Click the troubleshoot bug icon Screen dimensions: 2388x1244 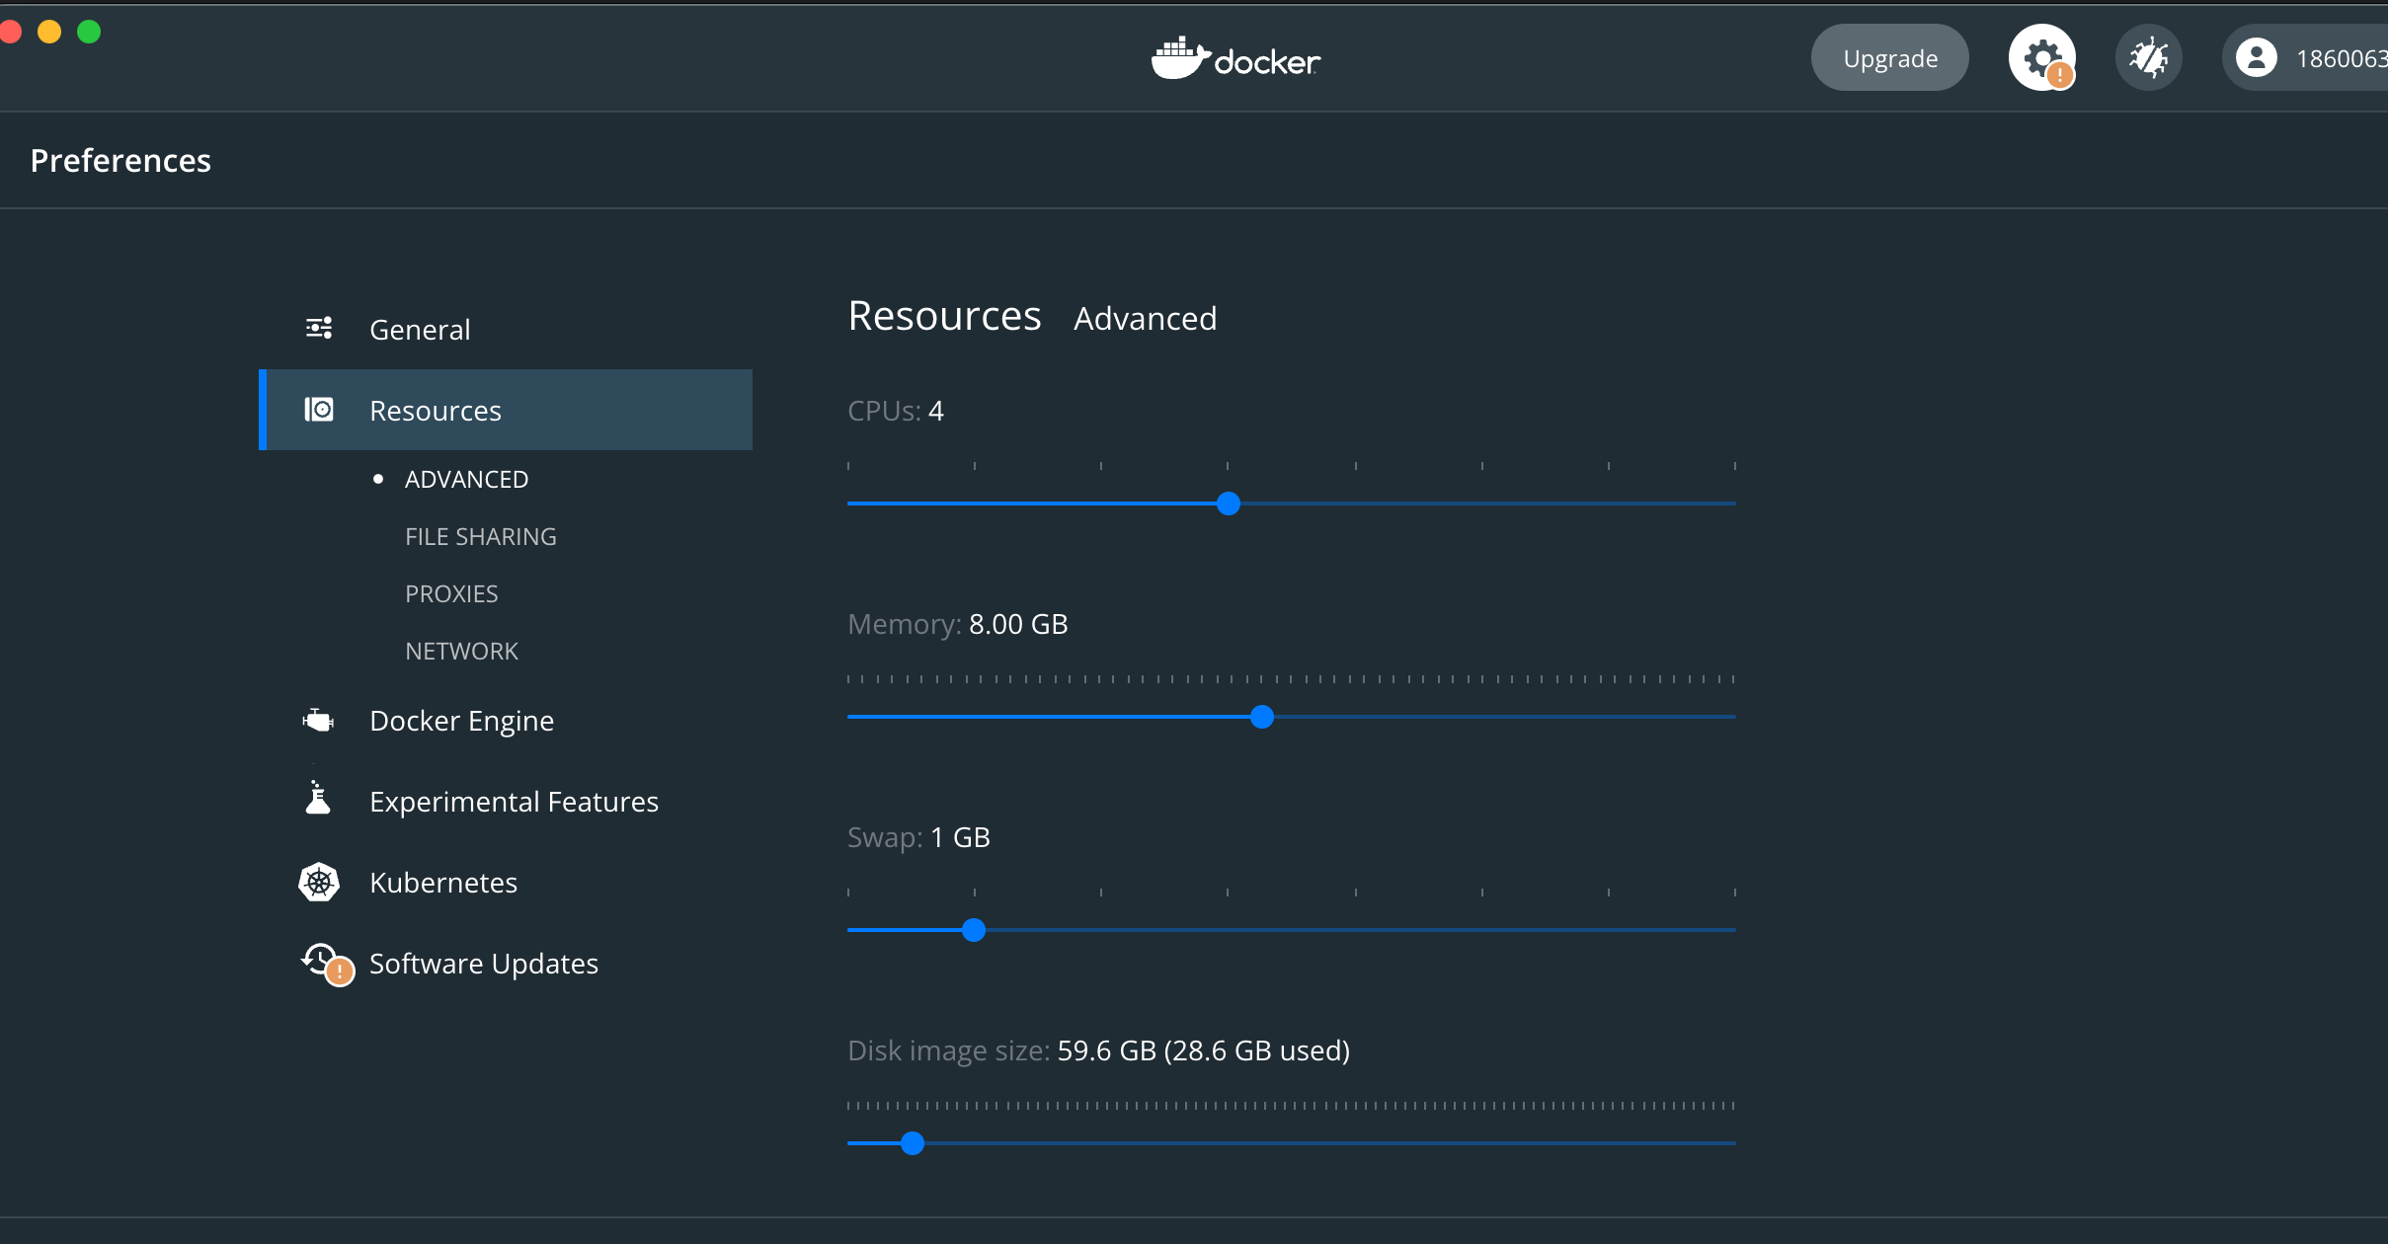point(2148,57)
